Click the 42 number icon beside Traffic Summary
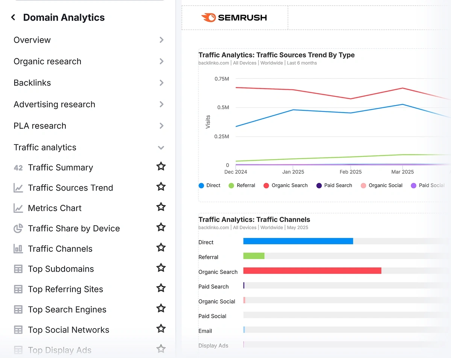Image resolution: width=451 pixels, height=358 pixels. tap(18, 168)
